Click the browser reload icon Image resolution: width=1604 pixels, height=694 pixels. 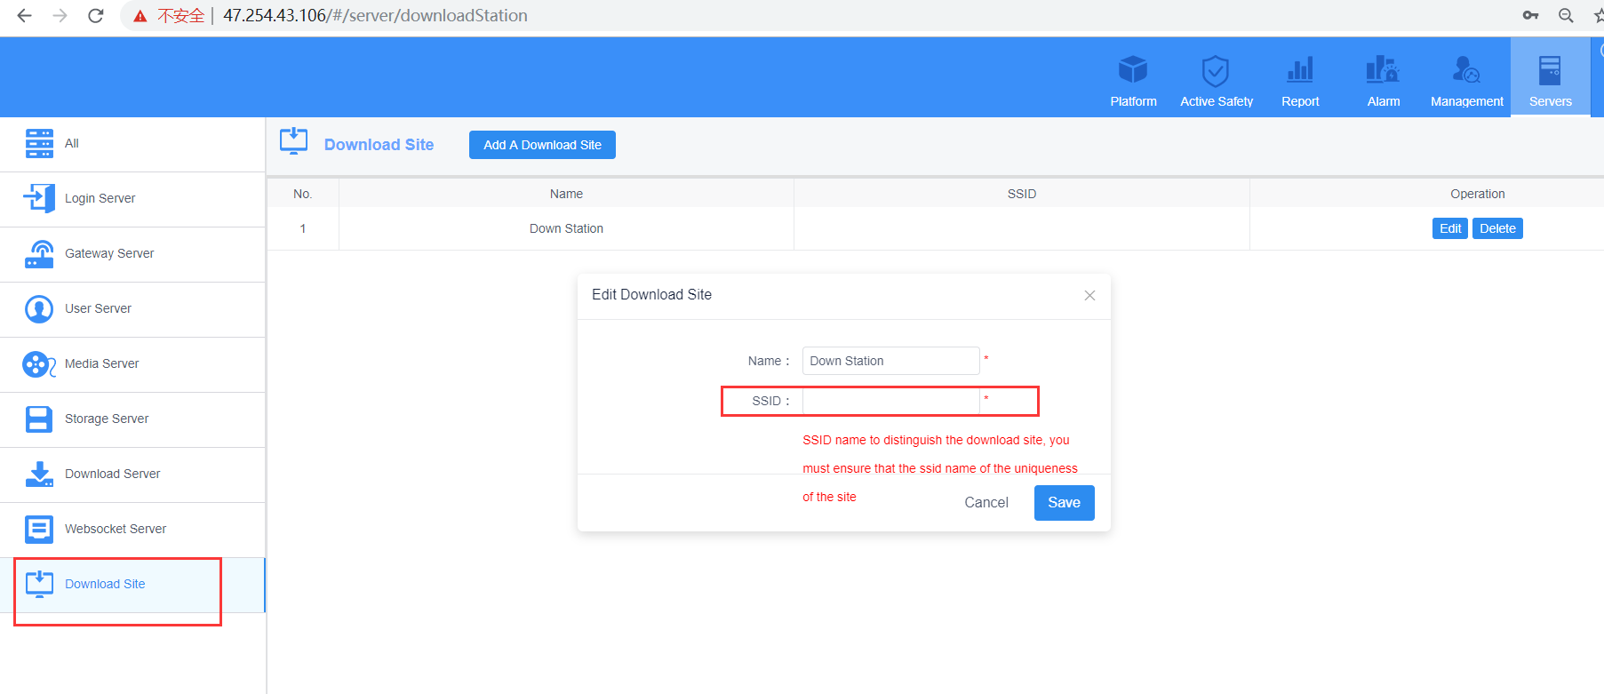pyautogui.click(x=96, y=15)
